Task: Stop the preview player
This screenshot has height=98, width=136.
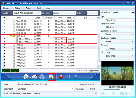Action: coord(113,94)
